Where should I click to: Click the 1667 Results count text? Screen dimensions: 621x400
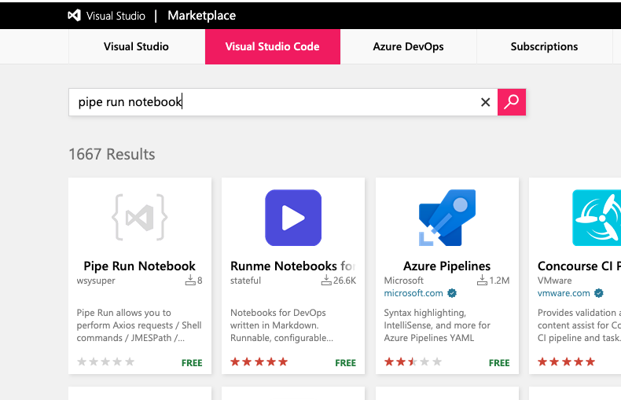click(112, 154)
